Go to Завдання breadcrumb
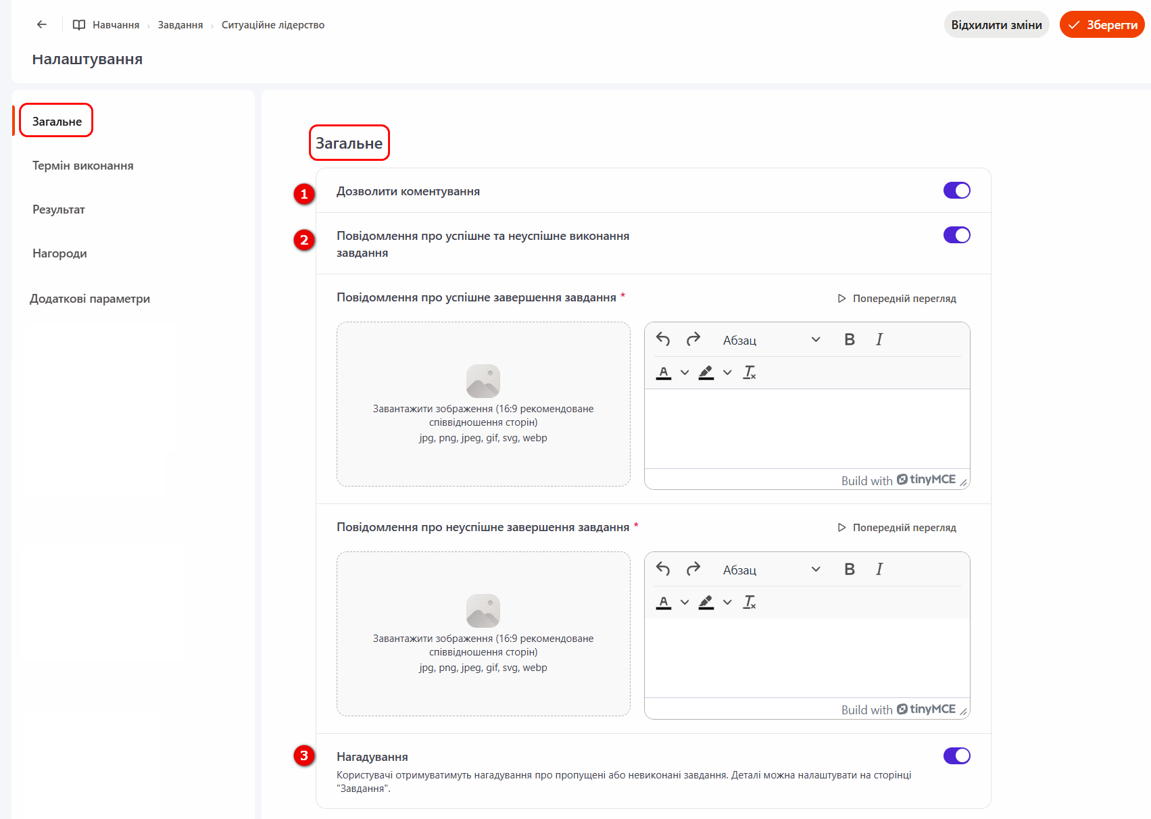The height and width of the screenshot is (819, 1151). pos(180,25)
